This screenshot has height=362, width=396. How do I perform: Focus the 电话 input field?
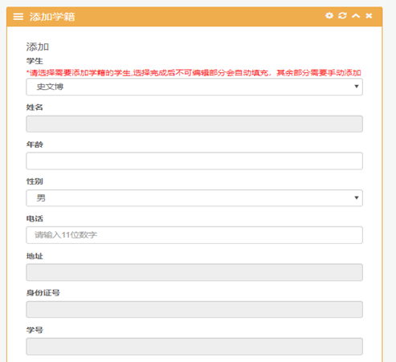pos(194,235)
